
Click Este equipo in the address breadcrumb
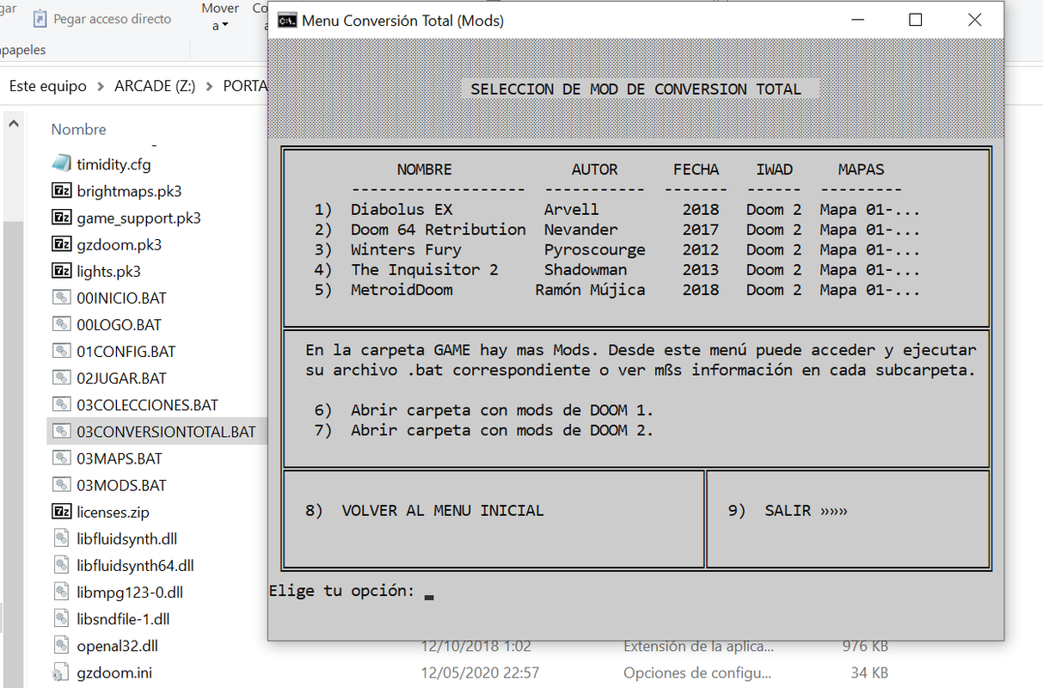[x=48, y=86]
